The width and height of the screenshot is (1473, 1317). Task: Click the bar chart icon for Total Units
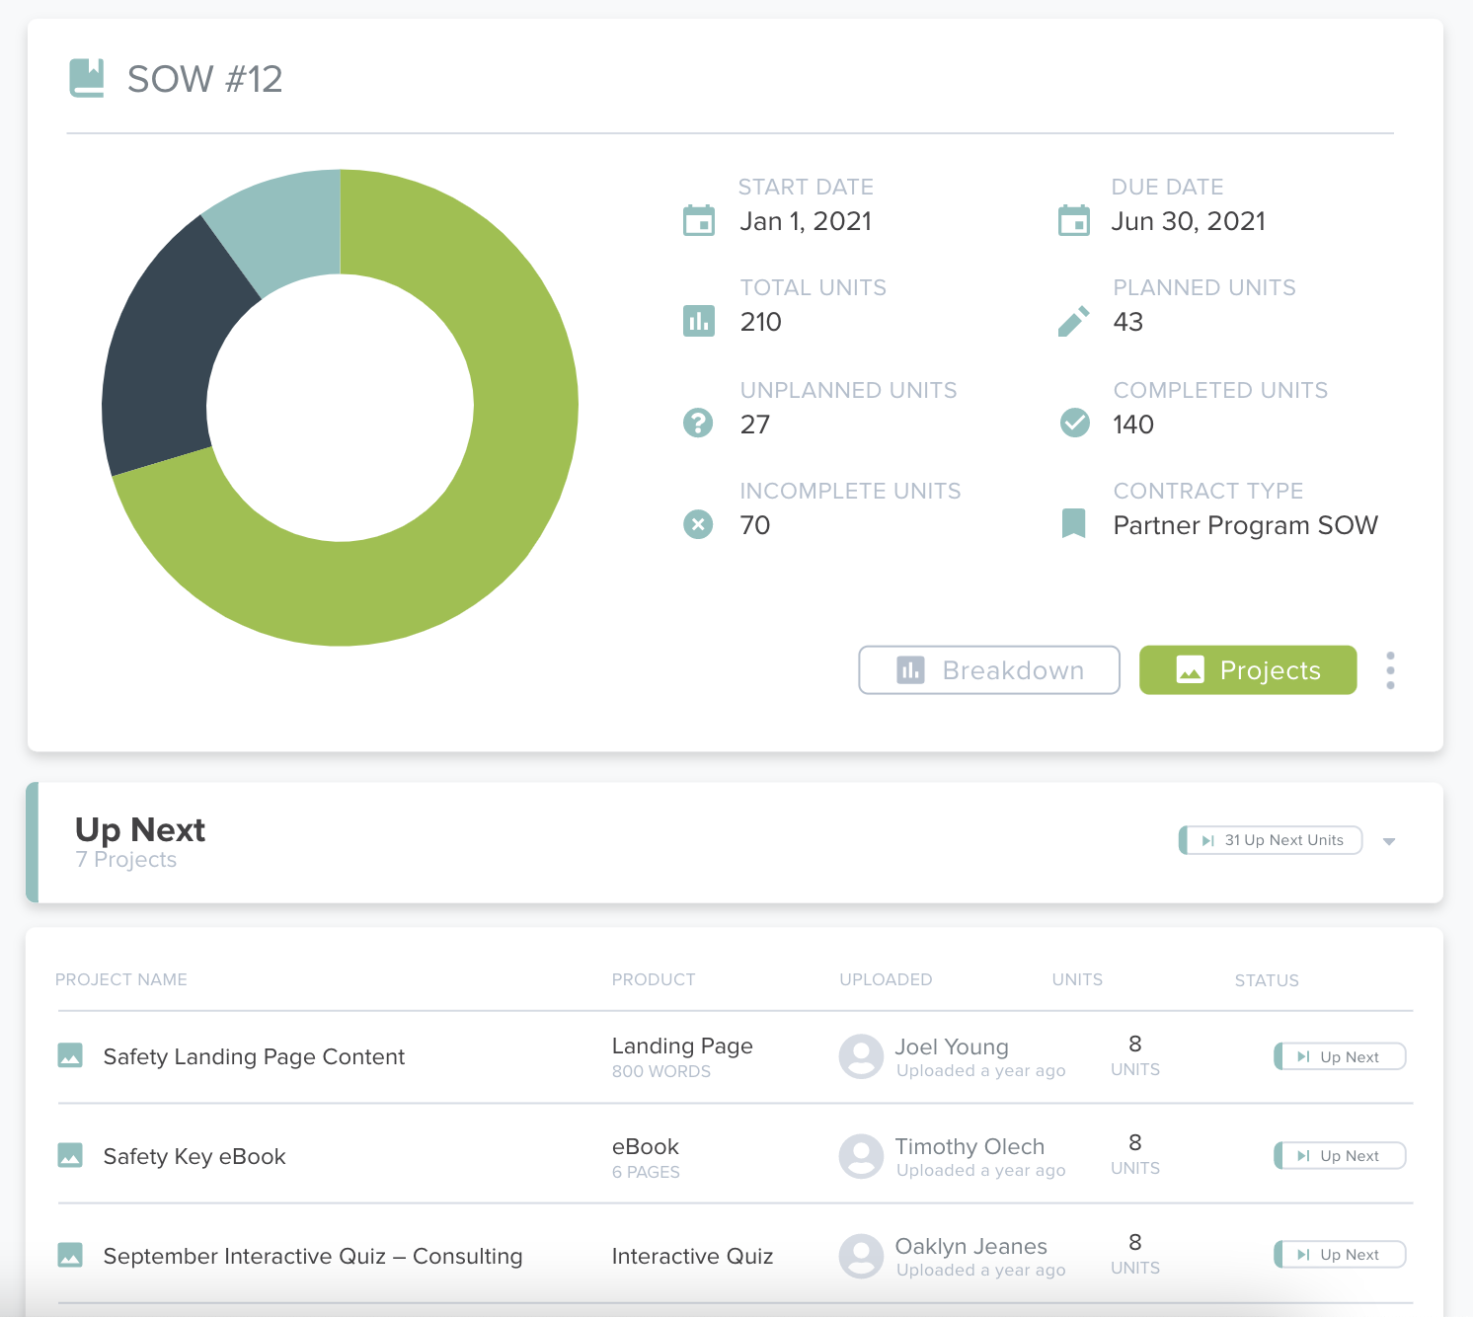tap(699, 321)
